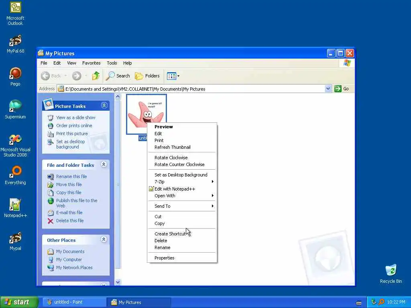The width and height of the screenshot is (411, 308).
Task: Click task pane scroll down arrow
Action: coord(118,282)
